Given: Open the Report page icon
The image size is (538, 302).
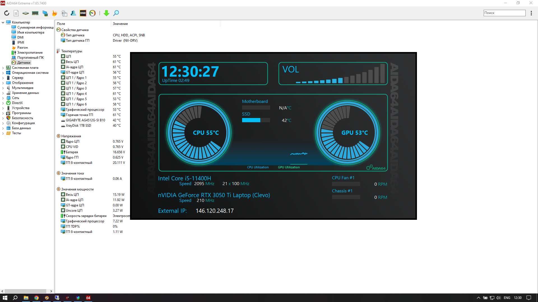Looking at the screenshot, I should 16,13.
